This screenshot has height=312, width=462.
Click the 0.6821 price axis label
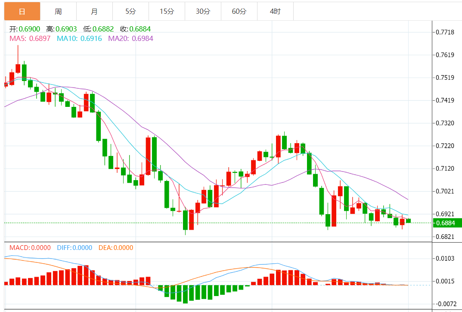coord(445,237)
